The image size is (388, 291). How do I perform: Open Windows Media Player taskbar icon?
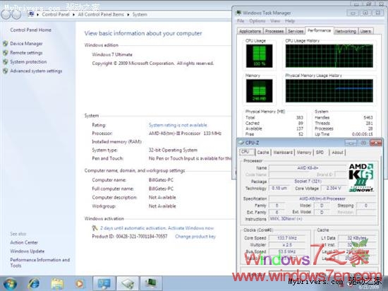[x=80, y=284]
